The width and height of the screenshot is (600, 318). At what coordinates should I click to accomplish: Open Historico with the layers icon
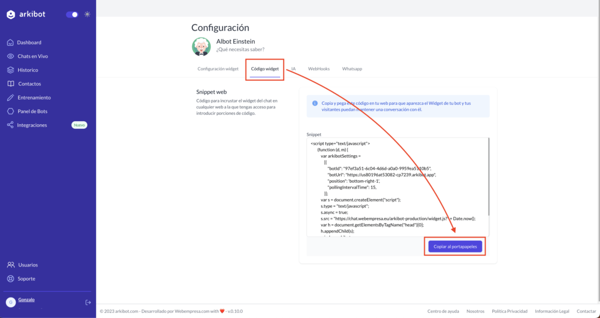click(x=11, y=70)
